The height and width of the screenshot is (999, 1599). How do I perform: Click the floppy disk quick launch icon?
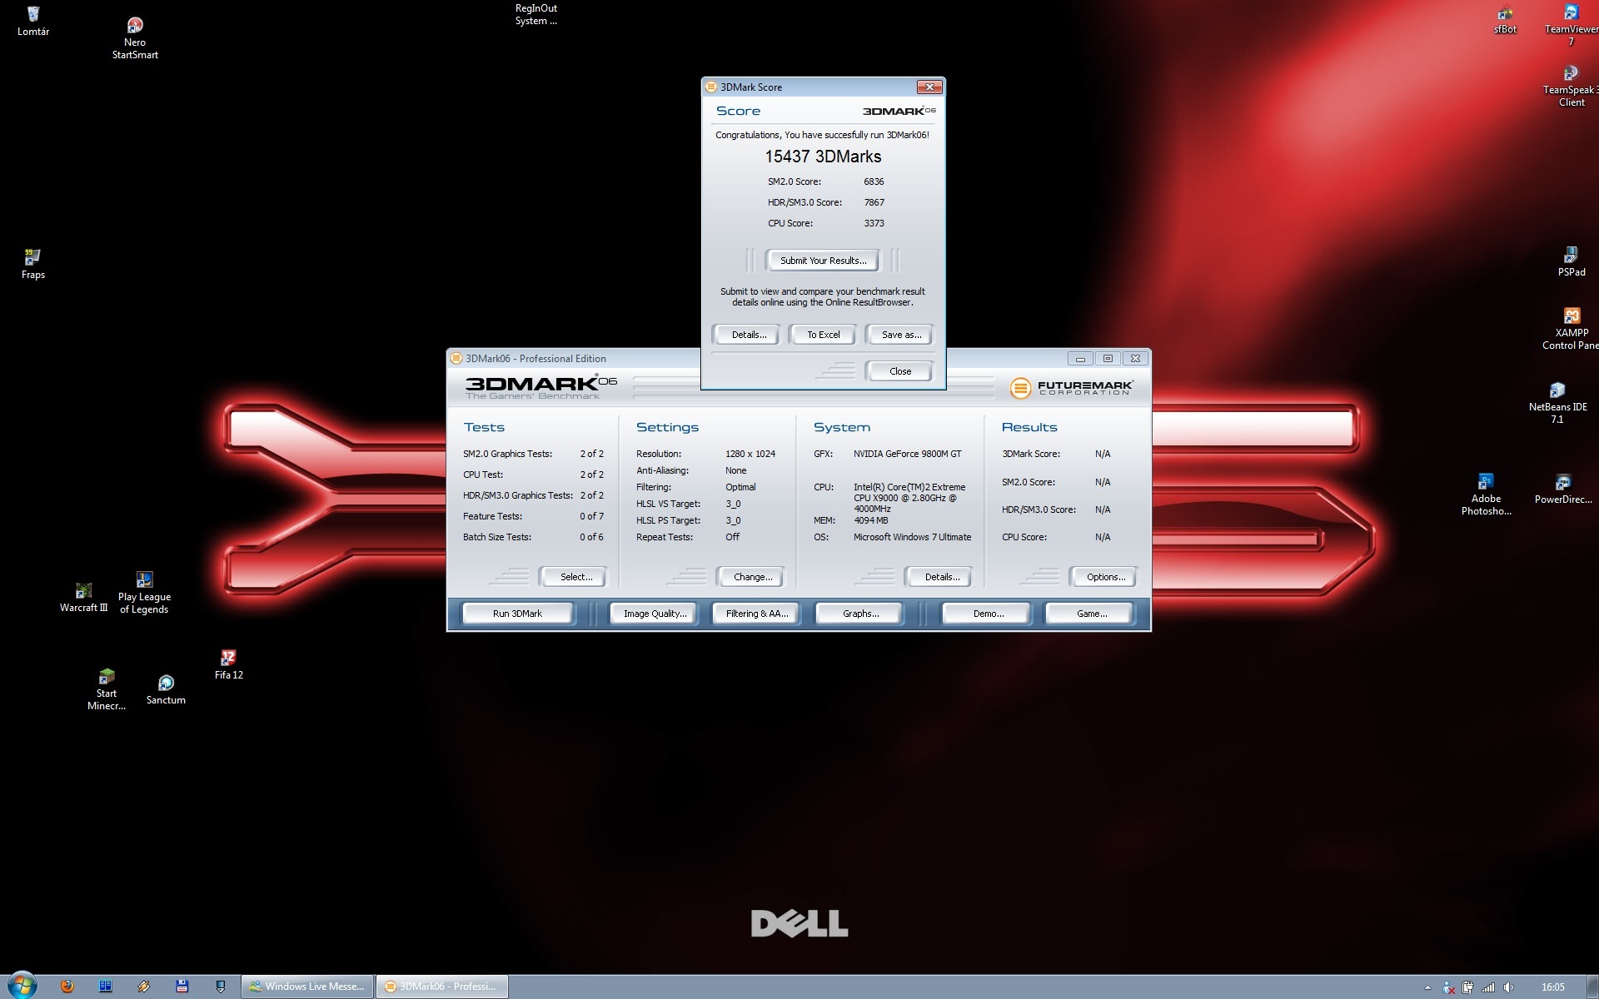click(x=182, y=987)
